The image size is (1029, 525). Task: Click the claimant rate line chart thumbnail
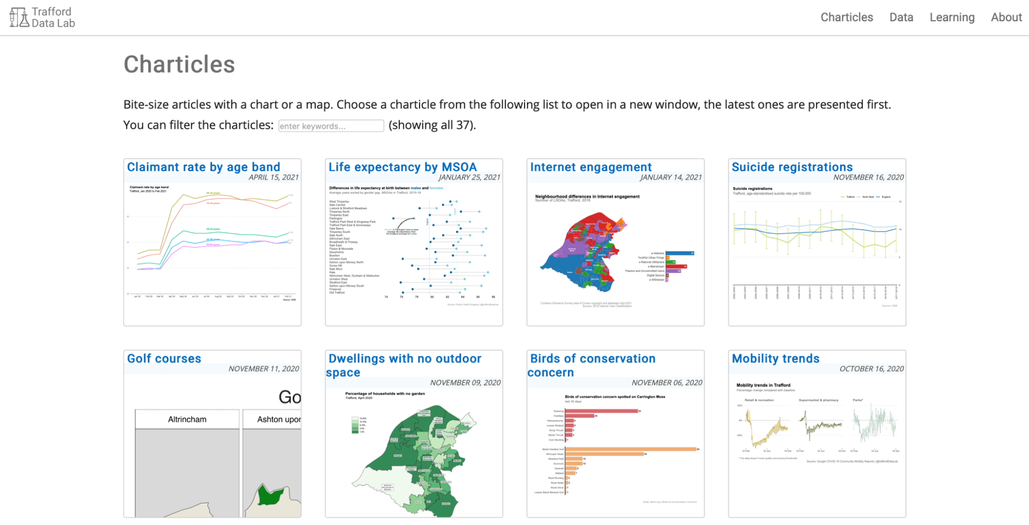coord(213,243)
